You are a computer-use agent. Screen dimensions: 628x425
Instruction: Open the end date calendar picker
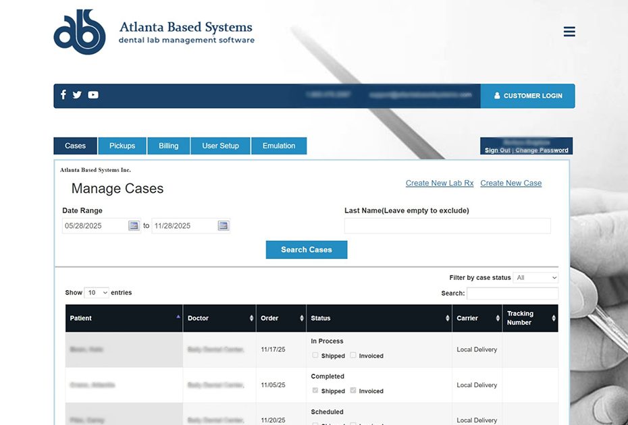[x=224, y=226]
